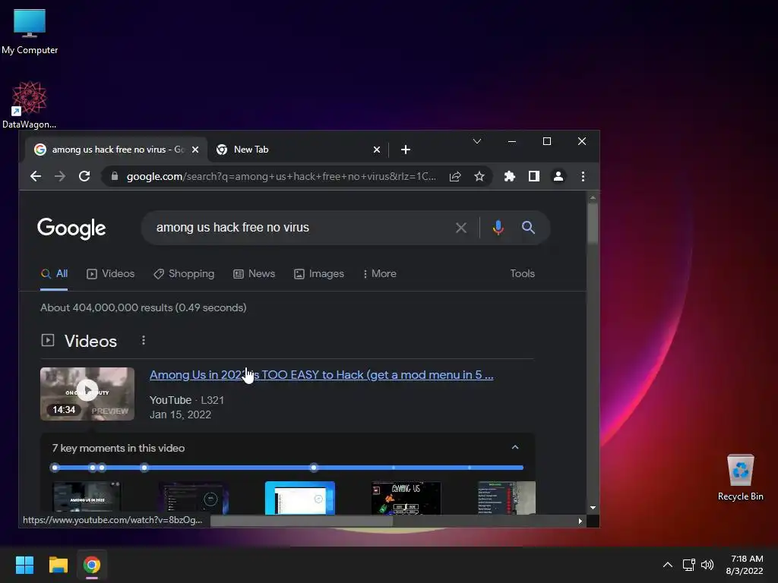Go back using Chrome's back arrow
Screen dimensions: 778x583
pos(35,176)
